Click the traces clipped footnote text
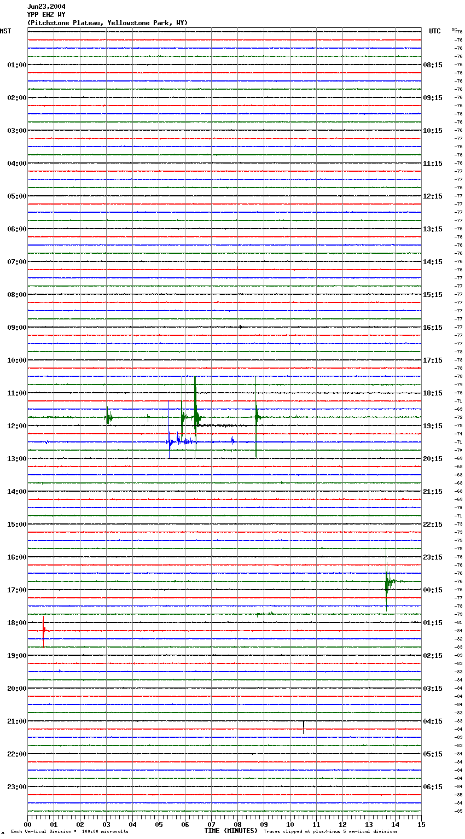465x839 pixels. pos(330,832)
